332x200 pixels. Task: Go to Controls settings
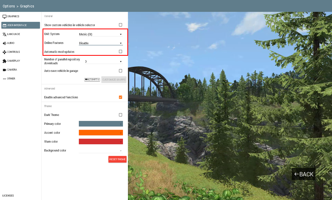[21, 52]
